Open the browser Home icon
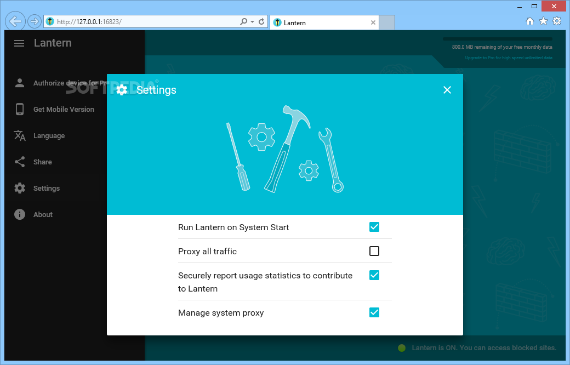This screenshot has height=365, width=570. click(530, 21)
